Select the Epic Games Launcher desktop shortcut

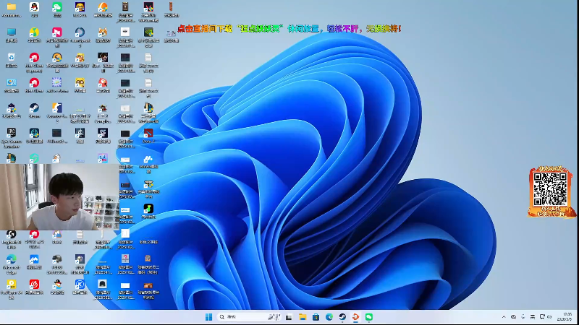click(11, 134)
